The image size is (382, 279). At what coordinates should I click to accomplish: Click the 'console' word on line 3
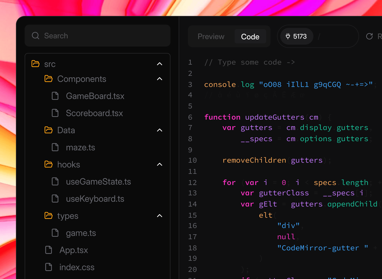coord(220,84)
